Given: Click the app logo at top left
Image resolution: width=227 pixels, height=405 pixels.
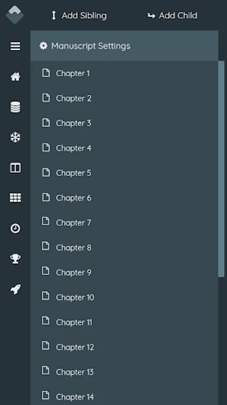Looking at the screenshot, I should point(15,15).
